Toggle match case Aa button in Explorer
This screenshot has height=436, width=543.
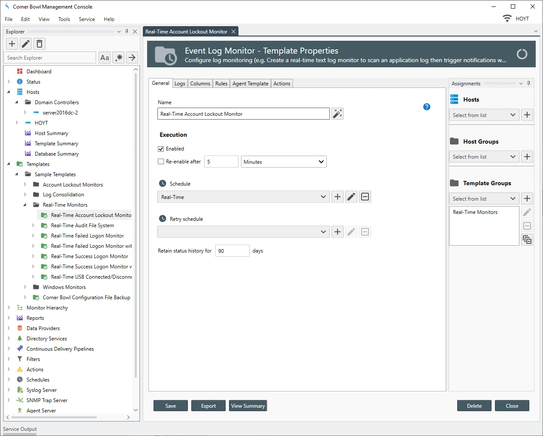(105, 57)
